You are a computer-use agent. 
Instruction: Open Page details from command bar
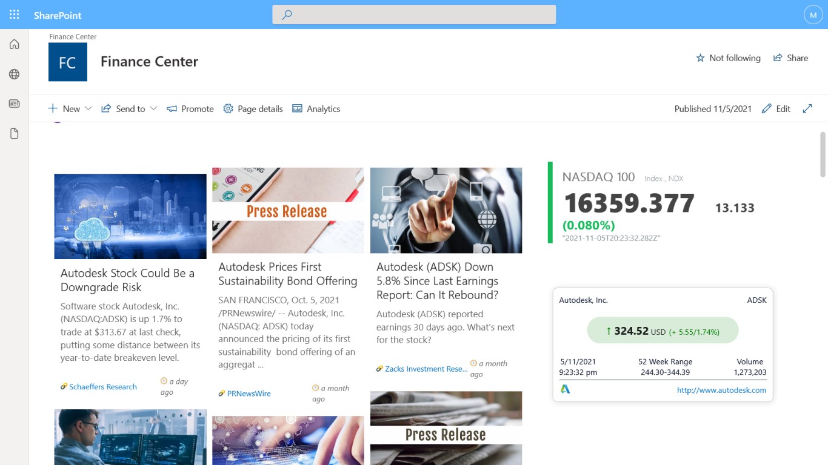(x=253, y=108)
